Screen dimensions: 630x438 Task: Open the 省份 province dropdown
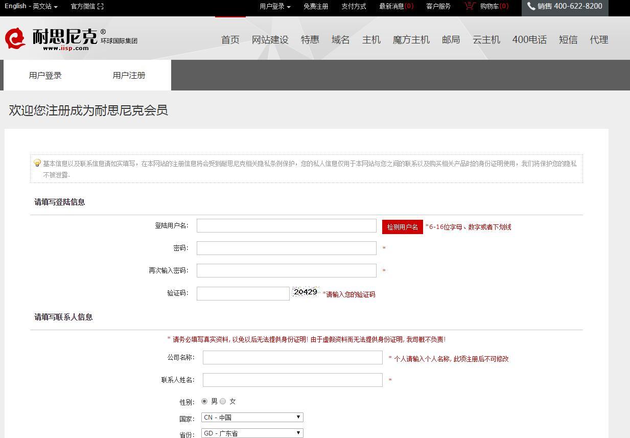(252, 433)
